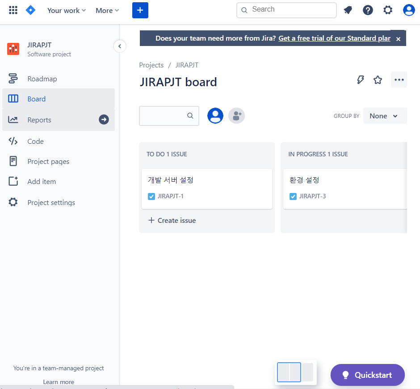Click the Jira diamond logo
This screenshot has height=389, width=420.
click(30, 10)
